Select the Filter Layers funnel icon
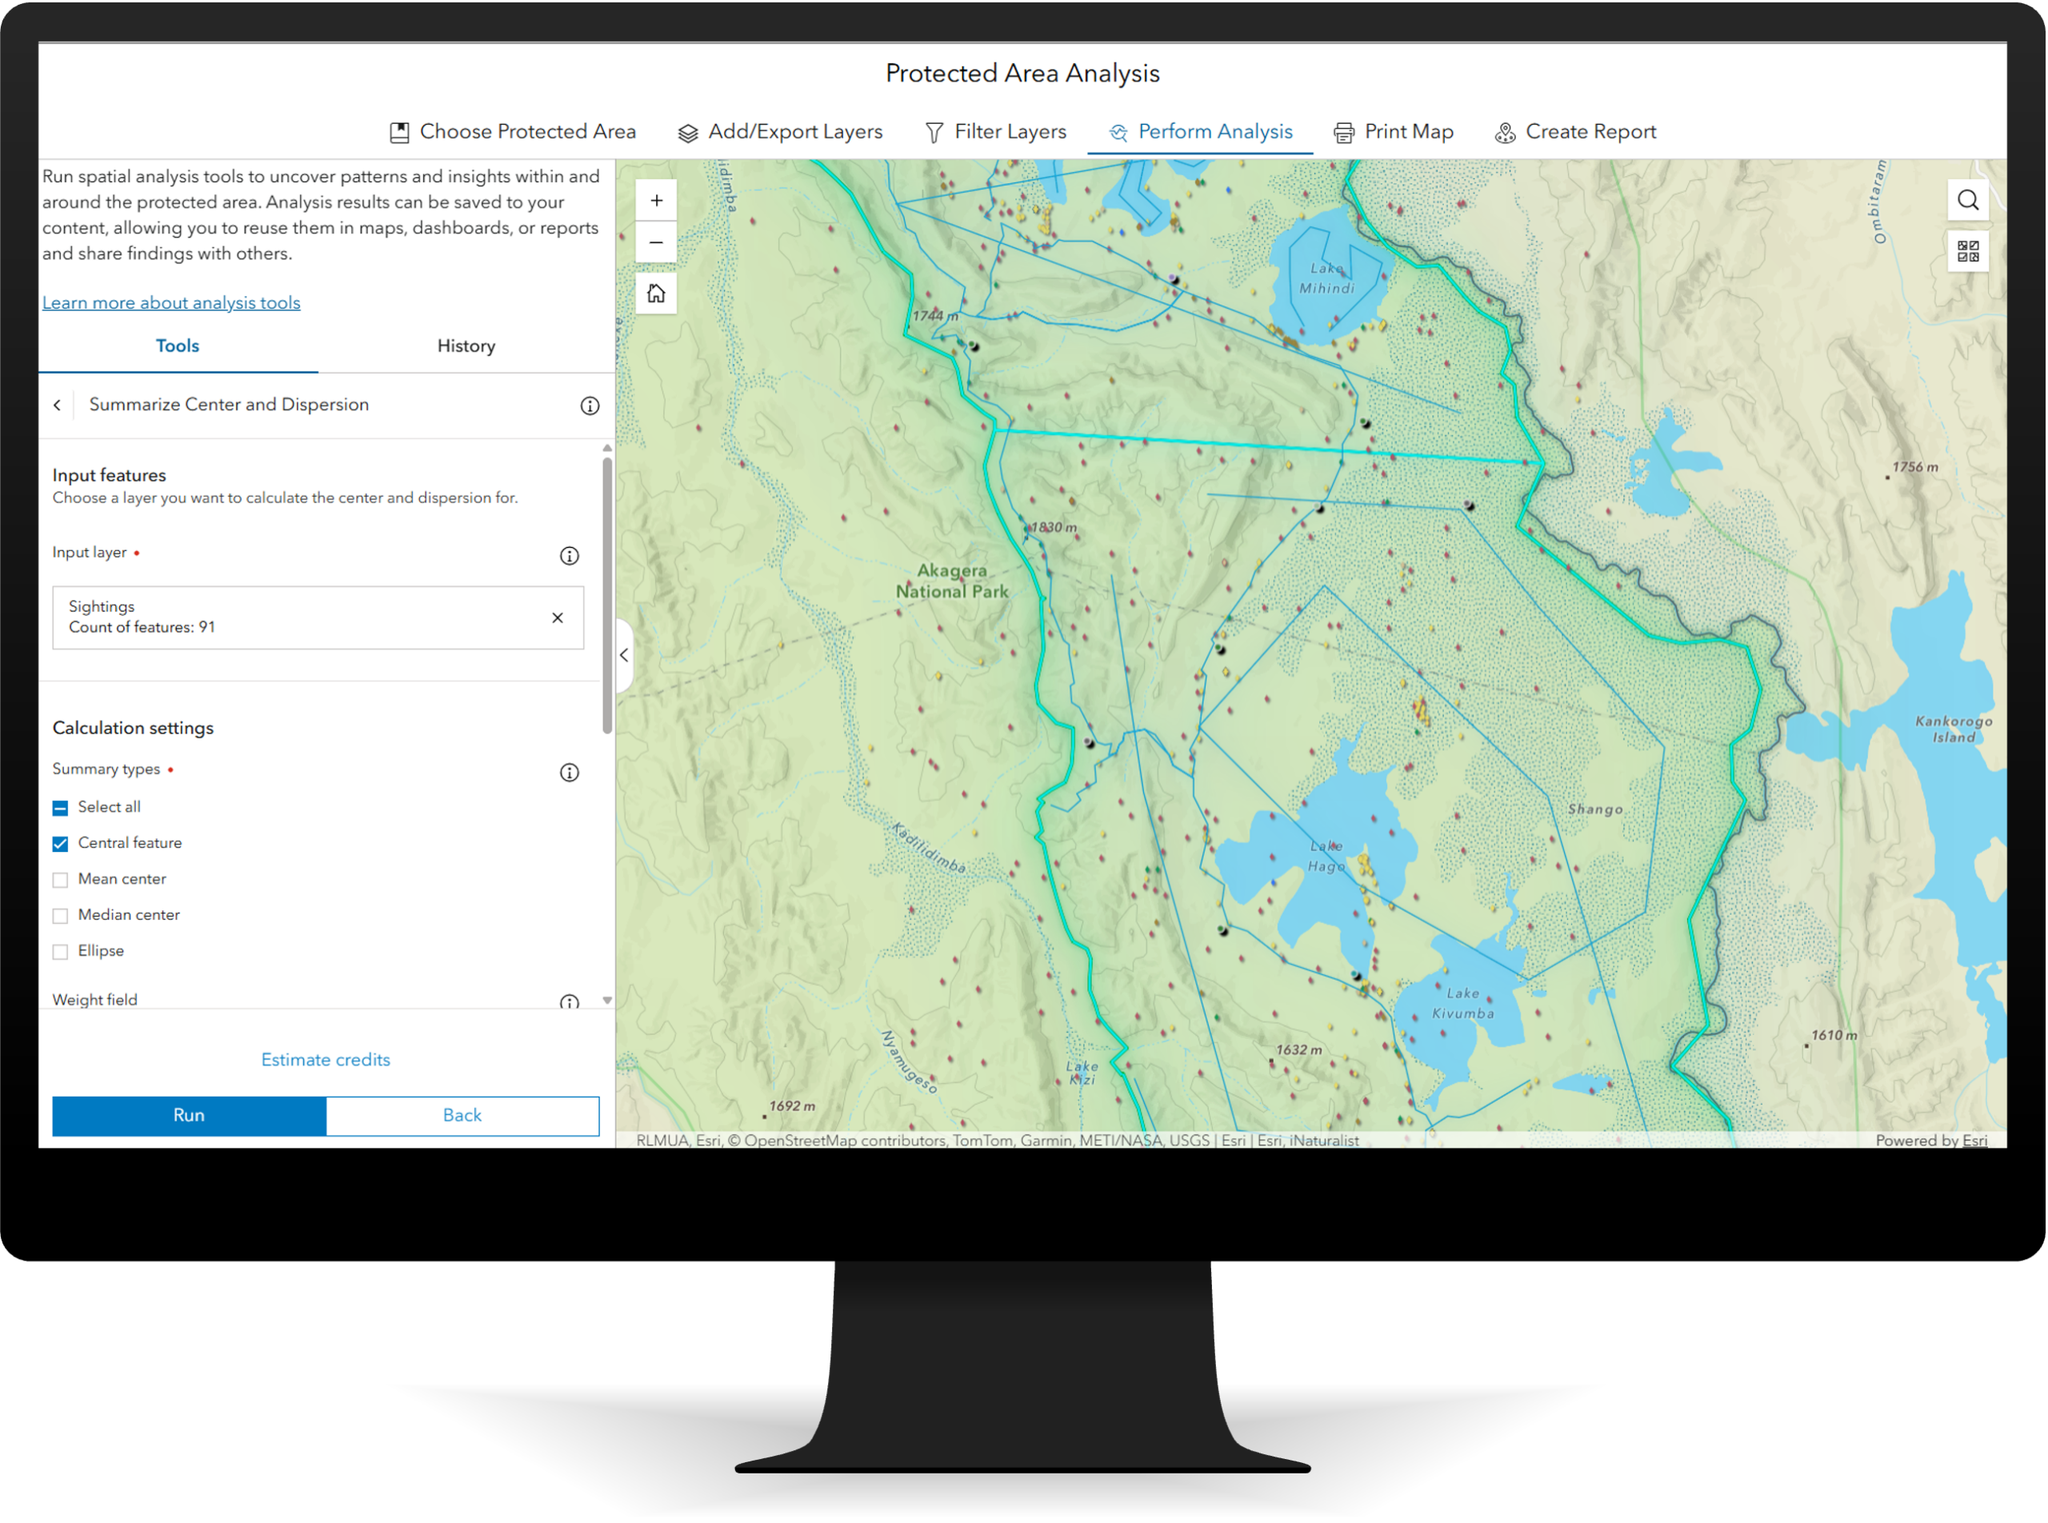2048x1523 pixels. click(x=934, y=132)
